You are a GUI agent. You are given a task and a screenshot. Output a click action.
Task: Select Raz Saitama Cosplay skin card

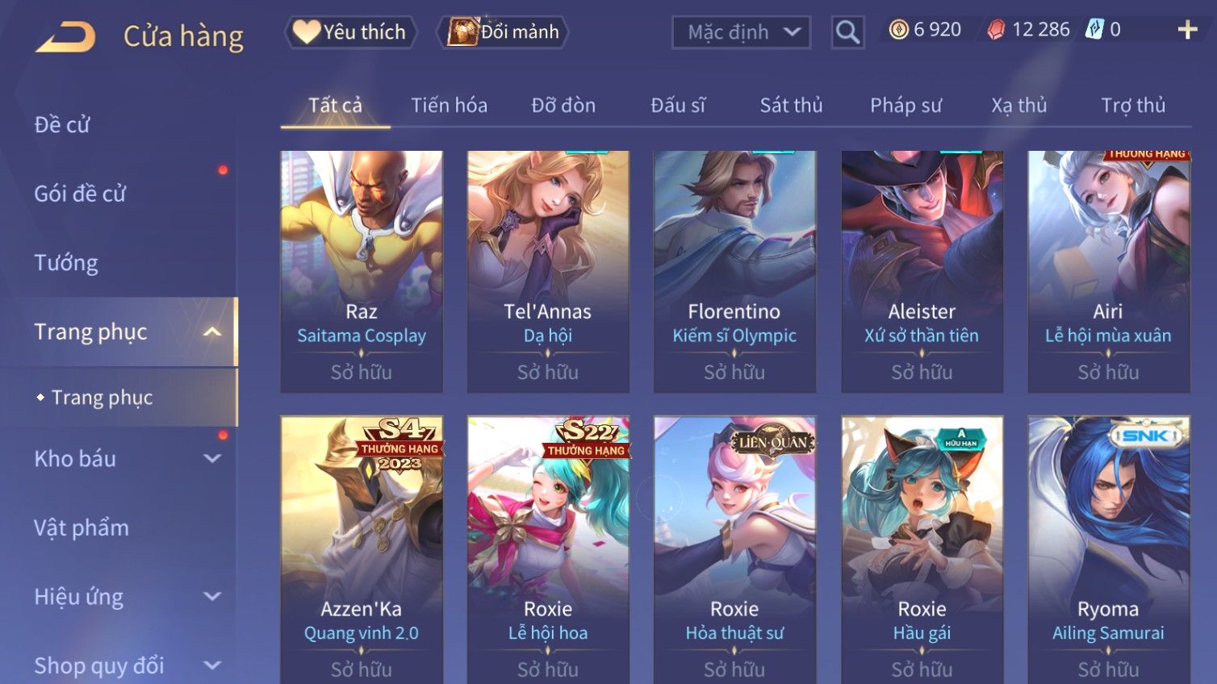point(362,272)
